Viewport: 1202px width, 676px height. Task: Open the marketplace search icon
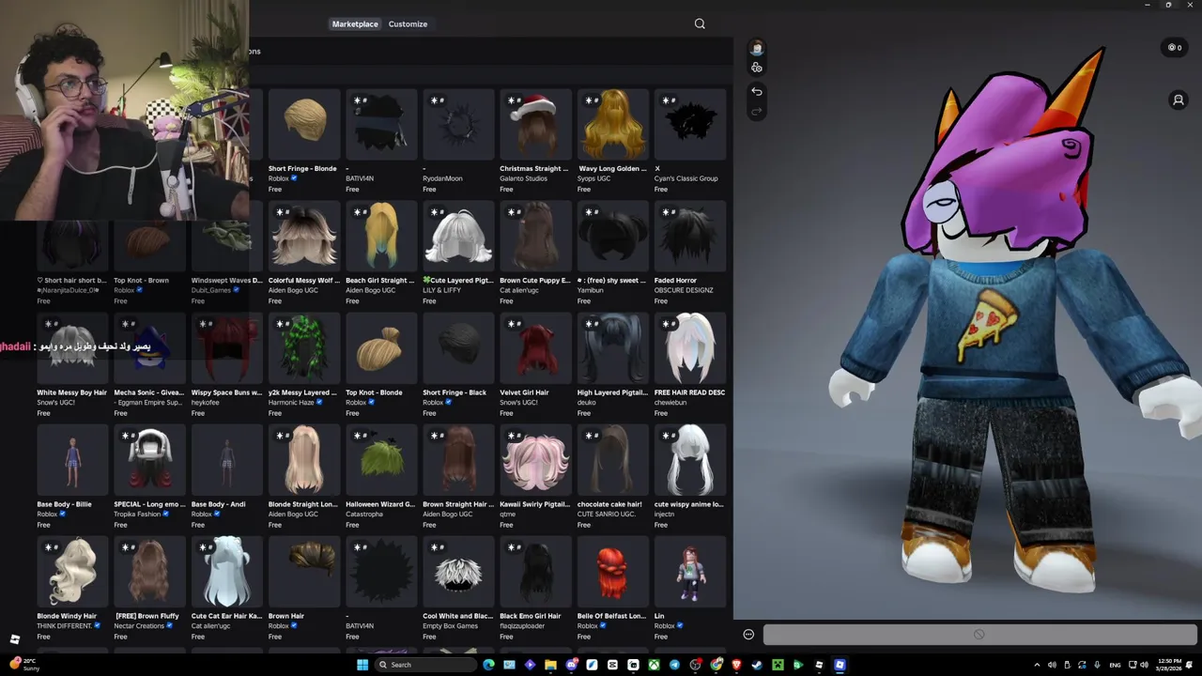tap(700, 23)
